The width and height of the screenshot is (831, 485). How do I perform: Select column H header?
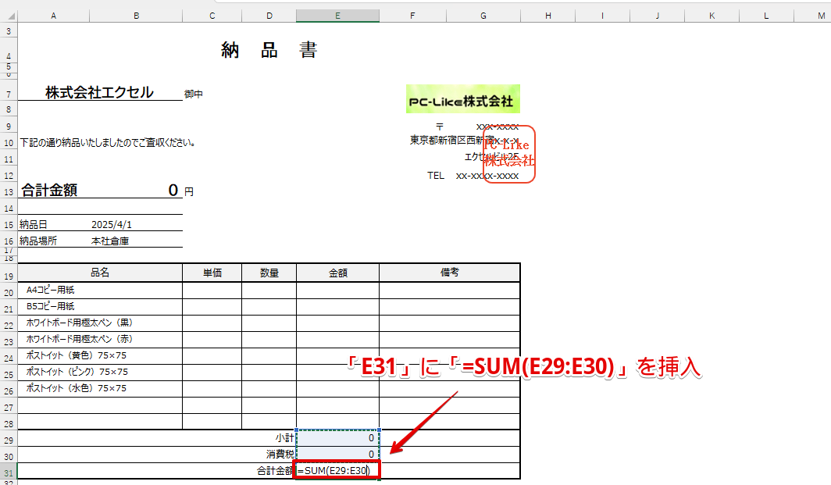(x=548, y=16)
